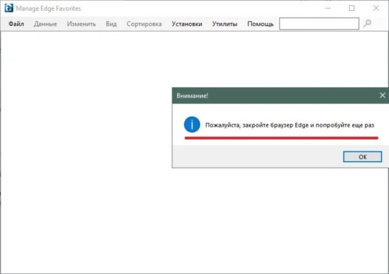Screen dimensions: 389x274
Task: Open the Утилиты menu
Action: click(x=225, y=24)
